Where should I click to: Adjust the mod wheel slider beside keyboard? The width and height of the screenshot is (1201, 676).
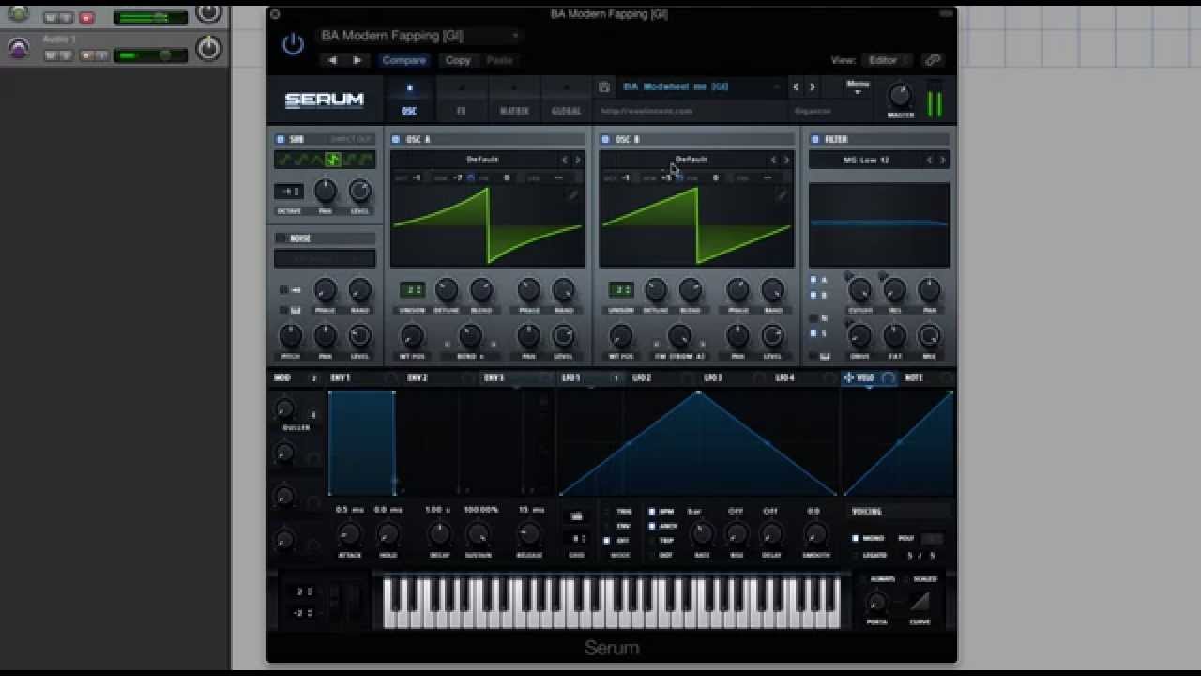[x=355, y=602]
